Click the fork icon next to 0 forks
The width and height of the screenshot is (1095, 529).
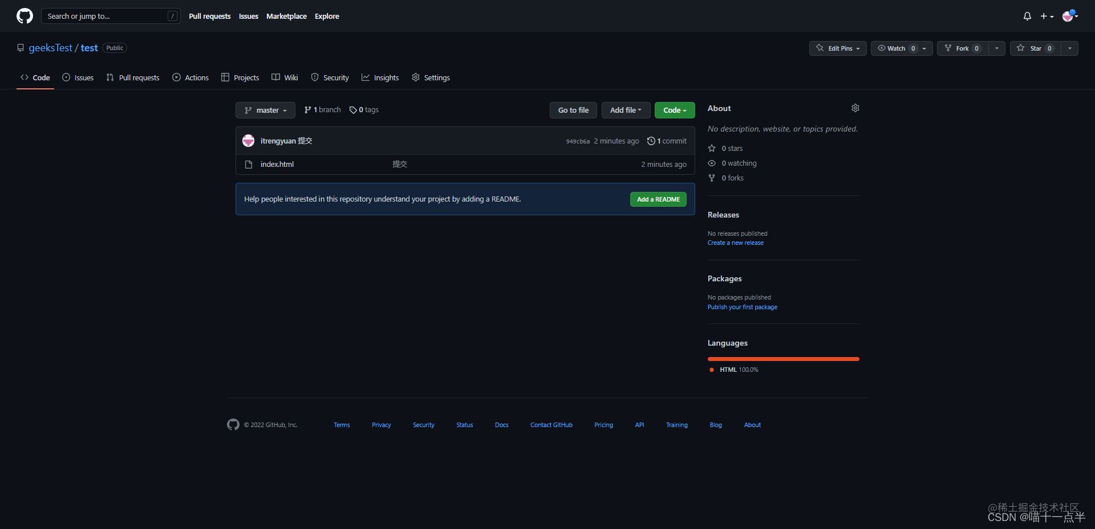(x=712, y=178)
